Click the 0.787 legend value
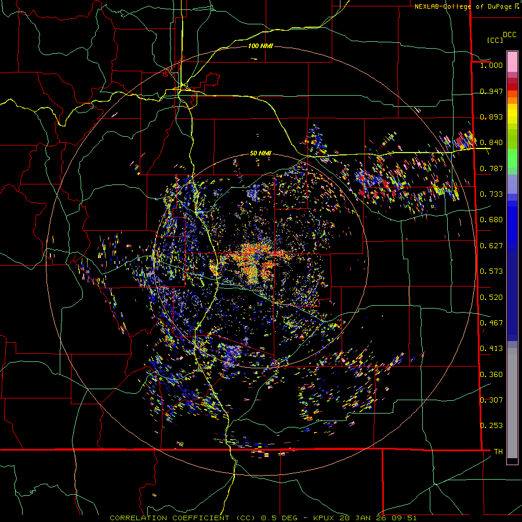The width and height of the screenshot is (522, 522). point(491,168)
